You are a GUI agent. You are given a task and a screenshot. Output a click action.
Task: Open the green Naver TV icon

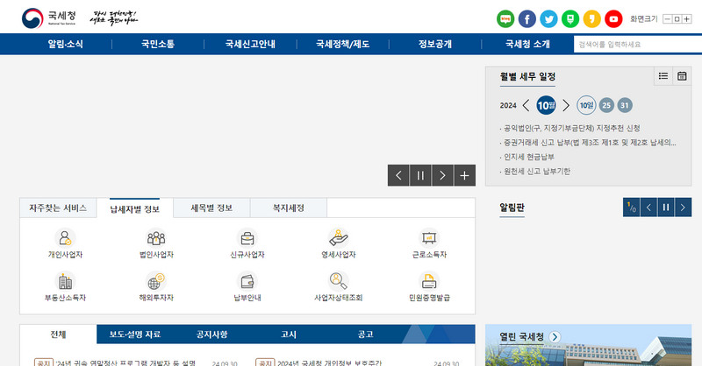point(569,18)
